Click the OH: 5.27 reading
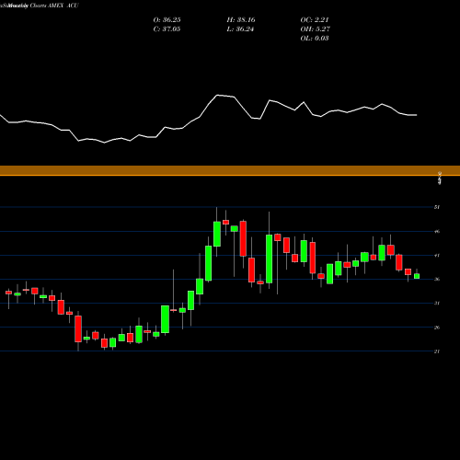This screenshot has height=460, width=460. (x=315, y=29)
